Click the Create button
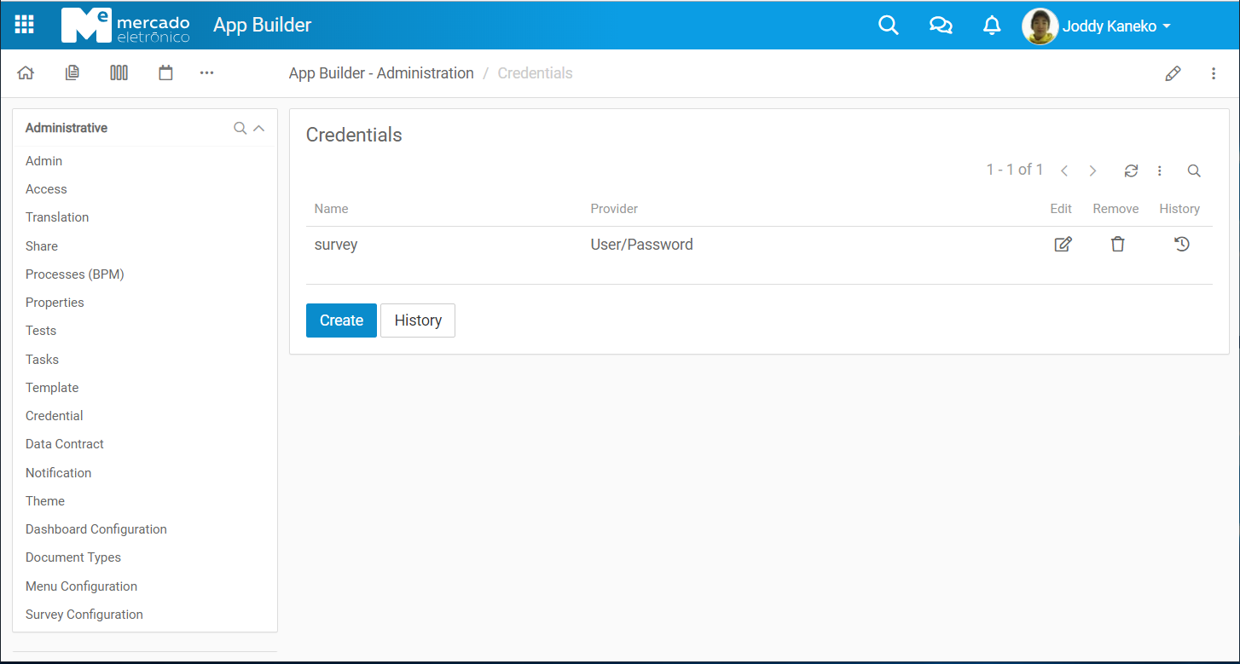The image size is (1240, 664). [341, 320]
